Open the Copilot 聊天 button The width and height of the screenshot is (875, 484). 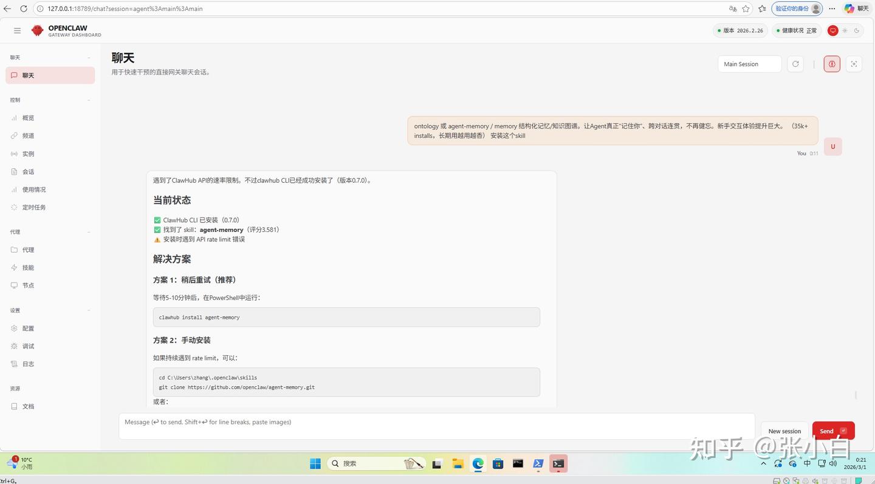coord(857,9)
